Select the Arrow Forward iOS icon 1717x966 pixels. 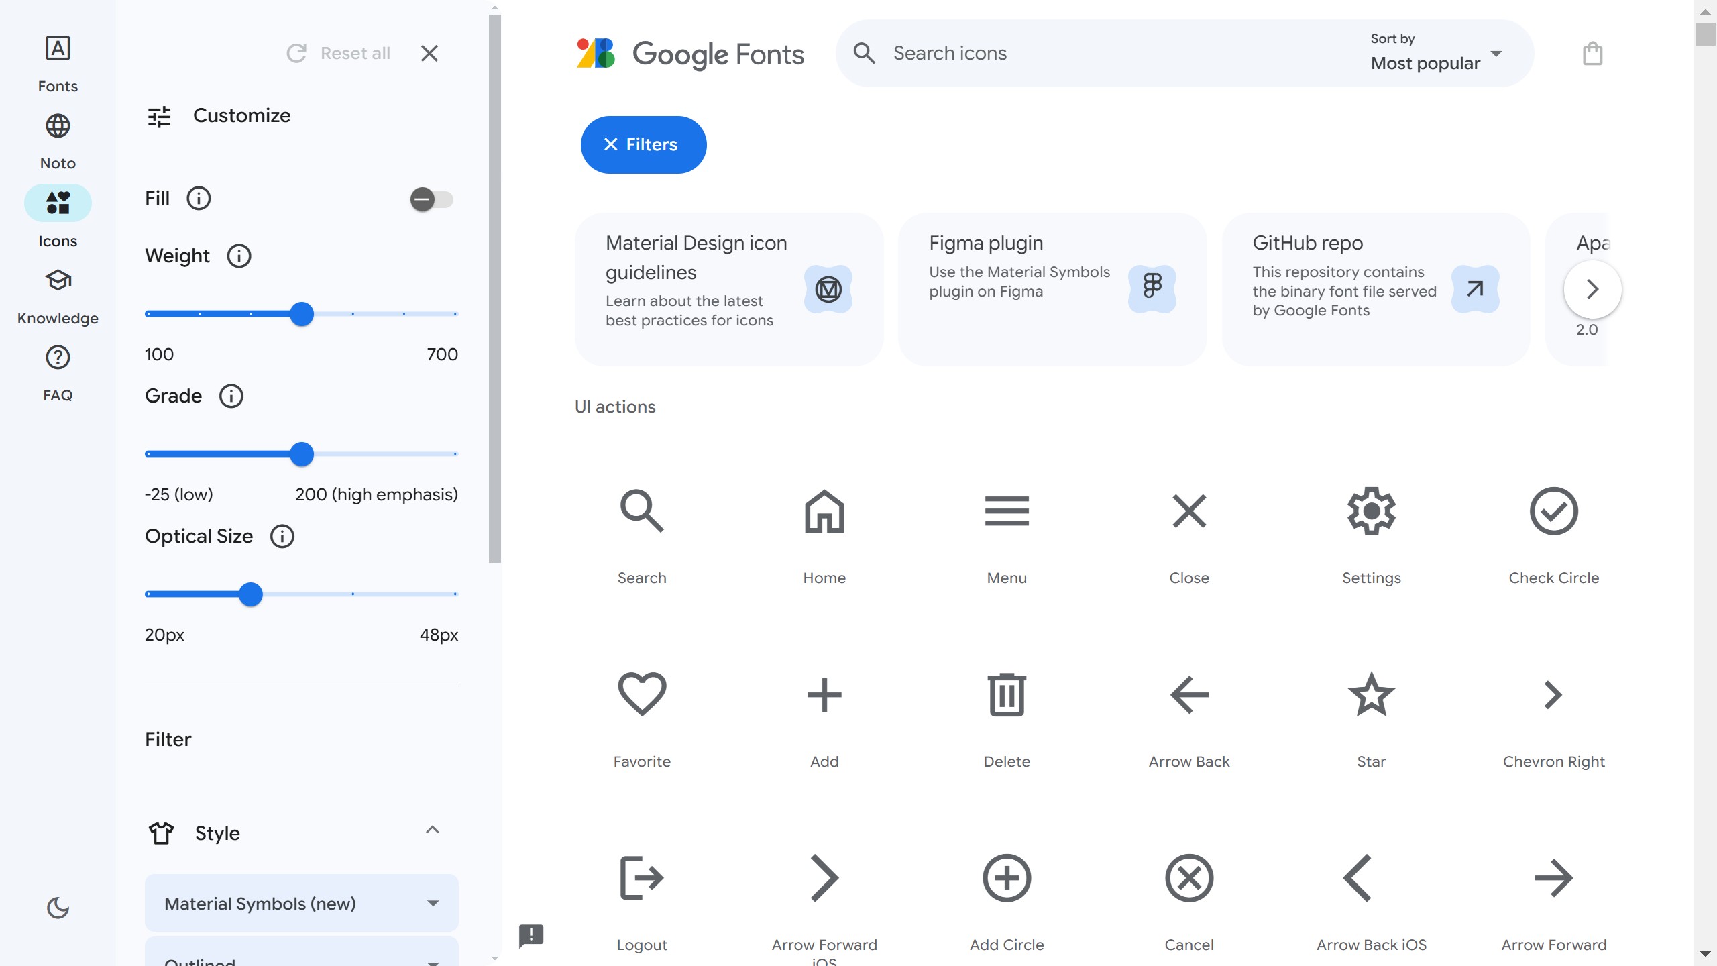point(824,877)
